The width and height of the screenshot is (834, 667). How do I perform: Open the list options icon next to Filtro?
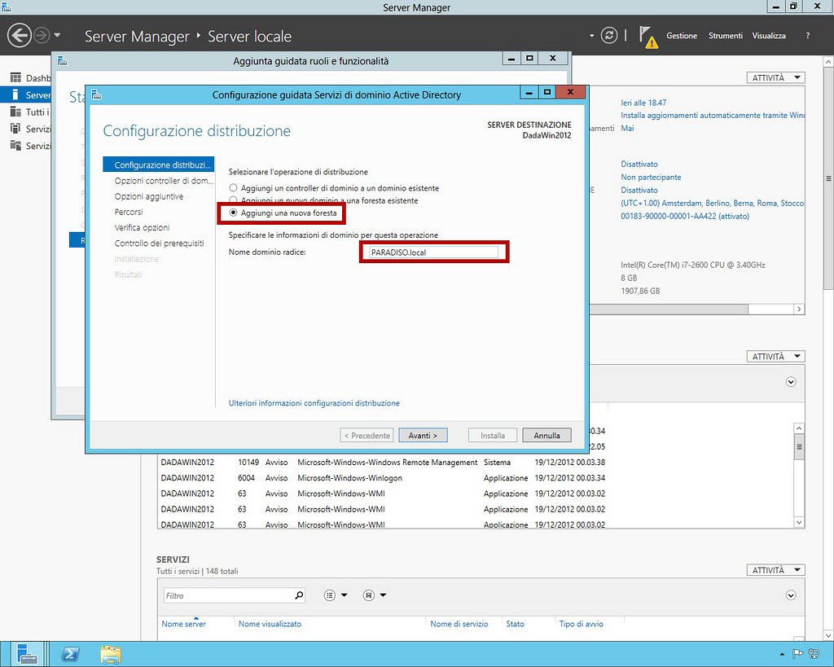(330, 595)
